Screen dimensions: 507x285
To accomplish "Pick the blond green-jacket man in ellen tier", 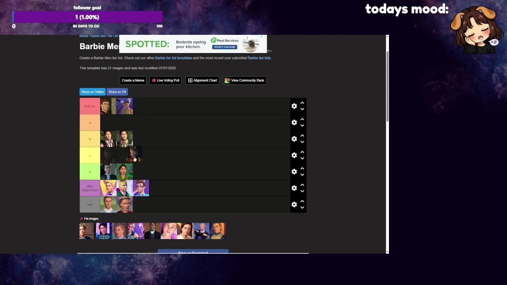I will [124, 188].
